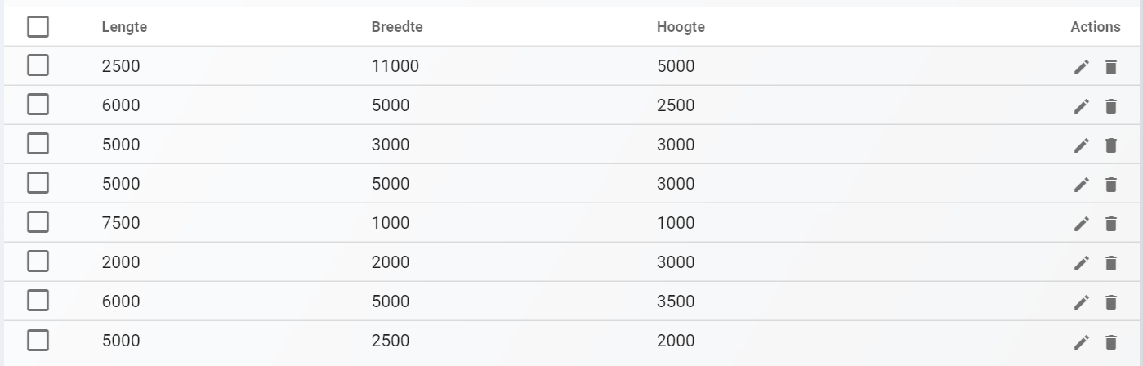Click pencil icon for Lengte 7500 row
This screenshot has height=366, width=1143.
coord(1082,224)
